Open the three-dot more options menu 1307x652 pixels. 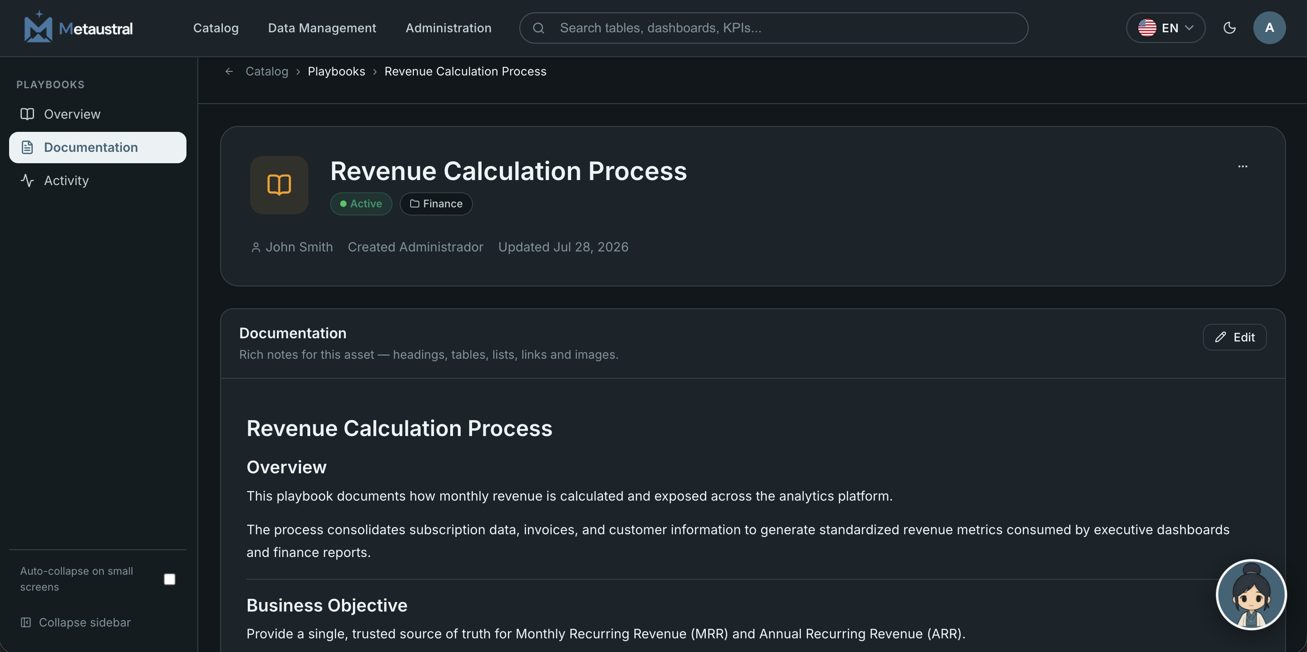(1242, 166)
